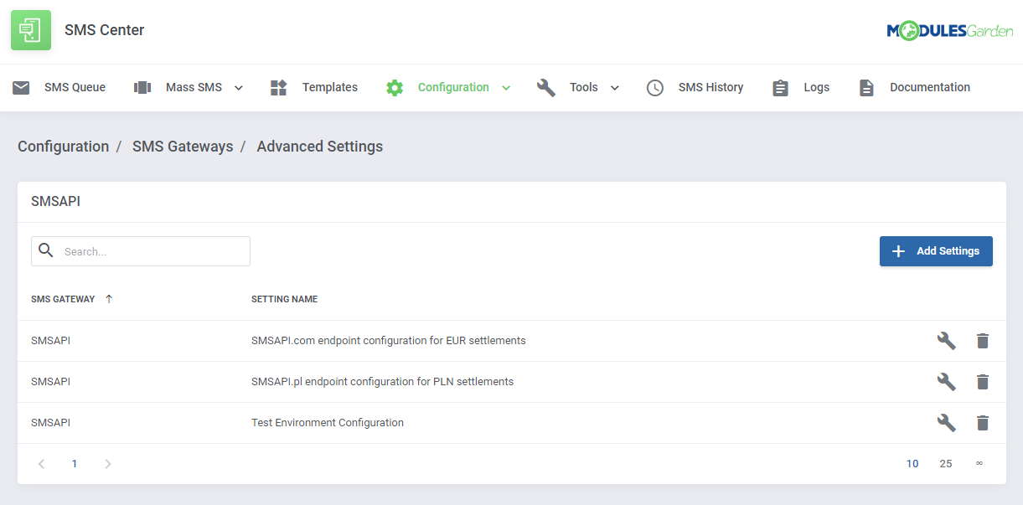Screen dimensions: 1023x505
Task: Click the green SMS Center logo icon
Action: coord(30,29)
